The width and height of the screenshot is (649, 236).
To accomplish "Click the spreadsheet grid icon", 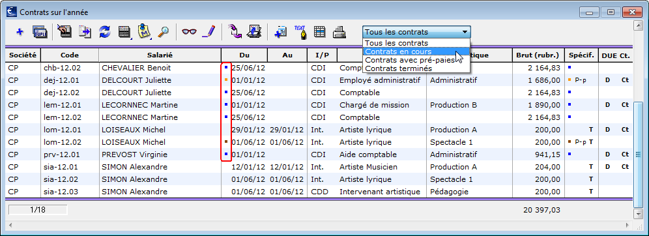I will 319,32.
